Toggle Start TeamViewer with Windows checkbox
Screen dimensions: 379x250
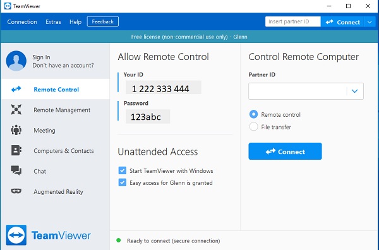tap(123, 170)
